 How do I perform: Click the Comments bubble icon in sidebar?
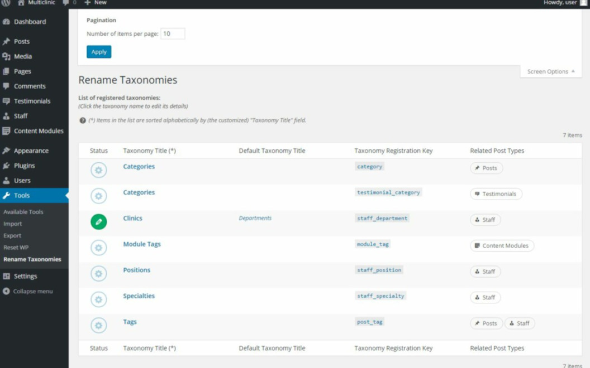point(6,86)
